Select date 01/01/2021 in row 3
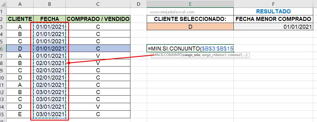This screenshot has height=122, width=317. (x=49, y=27)
